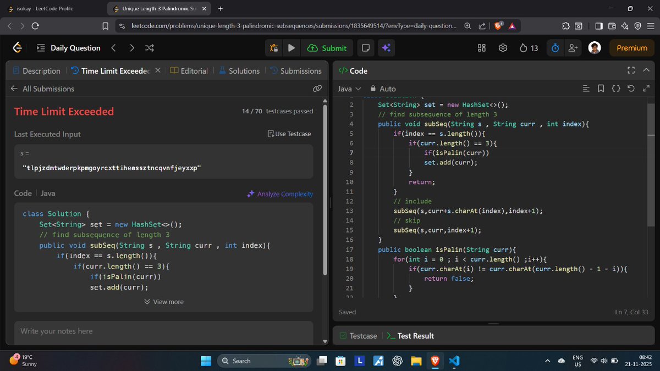Open the layout customization grid icon

[481, 48]
